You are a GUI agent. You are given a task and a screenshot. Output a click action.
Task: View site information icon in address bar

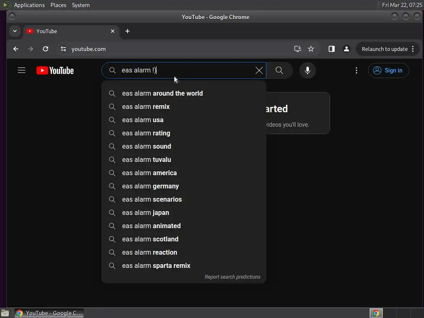[63, 49]
